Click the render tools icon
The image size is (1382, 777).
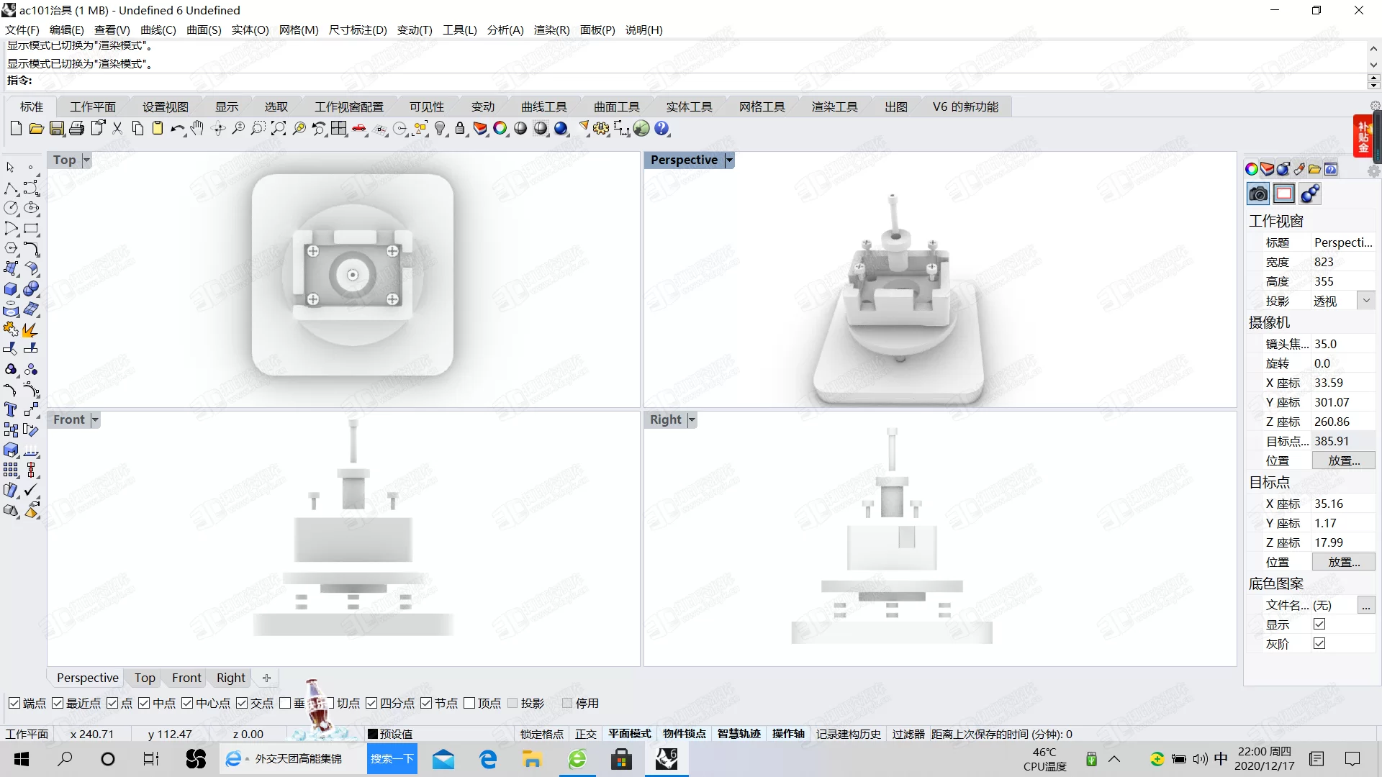pyautogui.click(x=835, y=106)
